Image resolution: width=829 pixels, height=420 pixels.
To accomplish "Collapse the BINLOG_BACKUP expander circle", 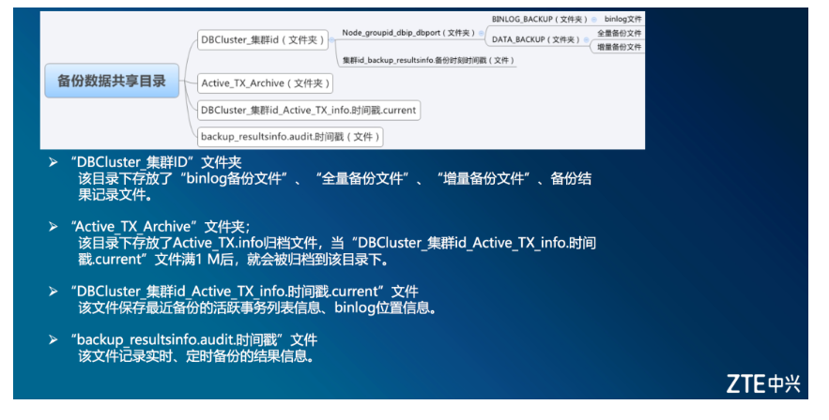I will tap(594, 20).
